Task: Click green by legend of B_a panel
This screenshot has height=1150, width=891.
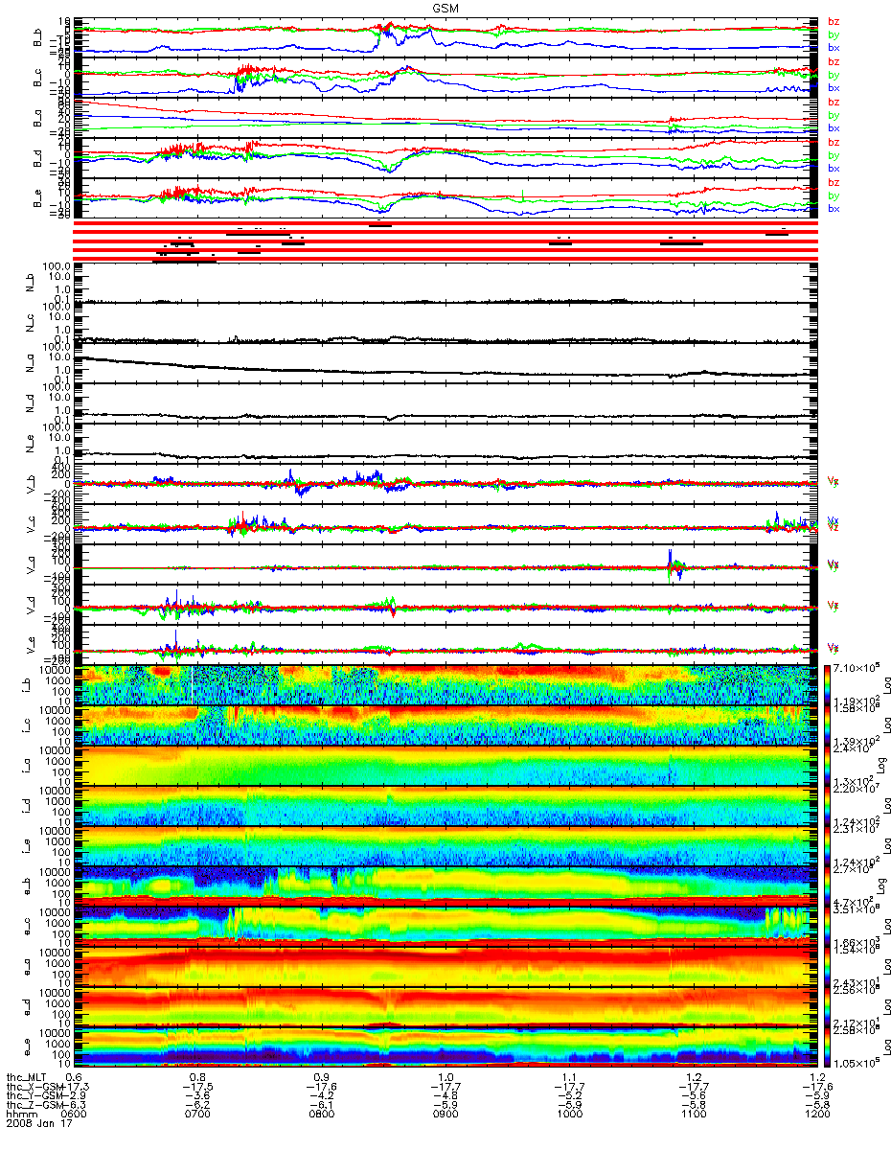Action: pos(834,115)
